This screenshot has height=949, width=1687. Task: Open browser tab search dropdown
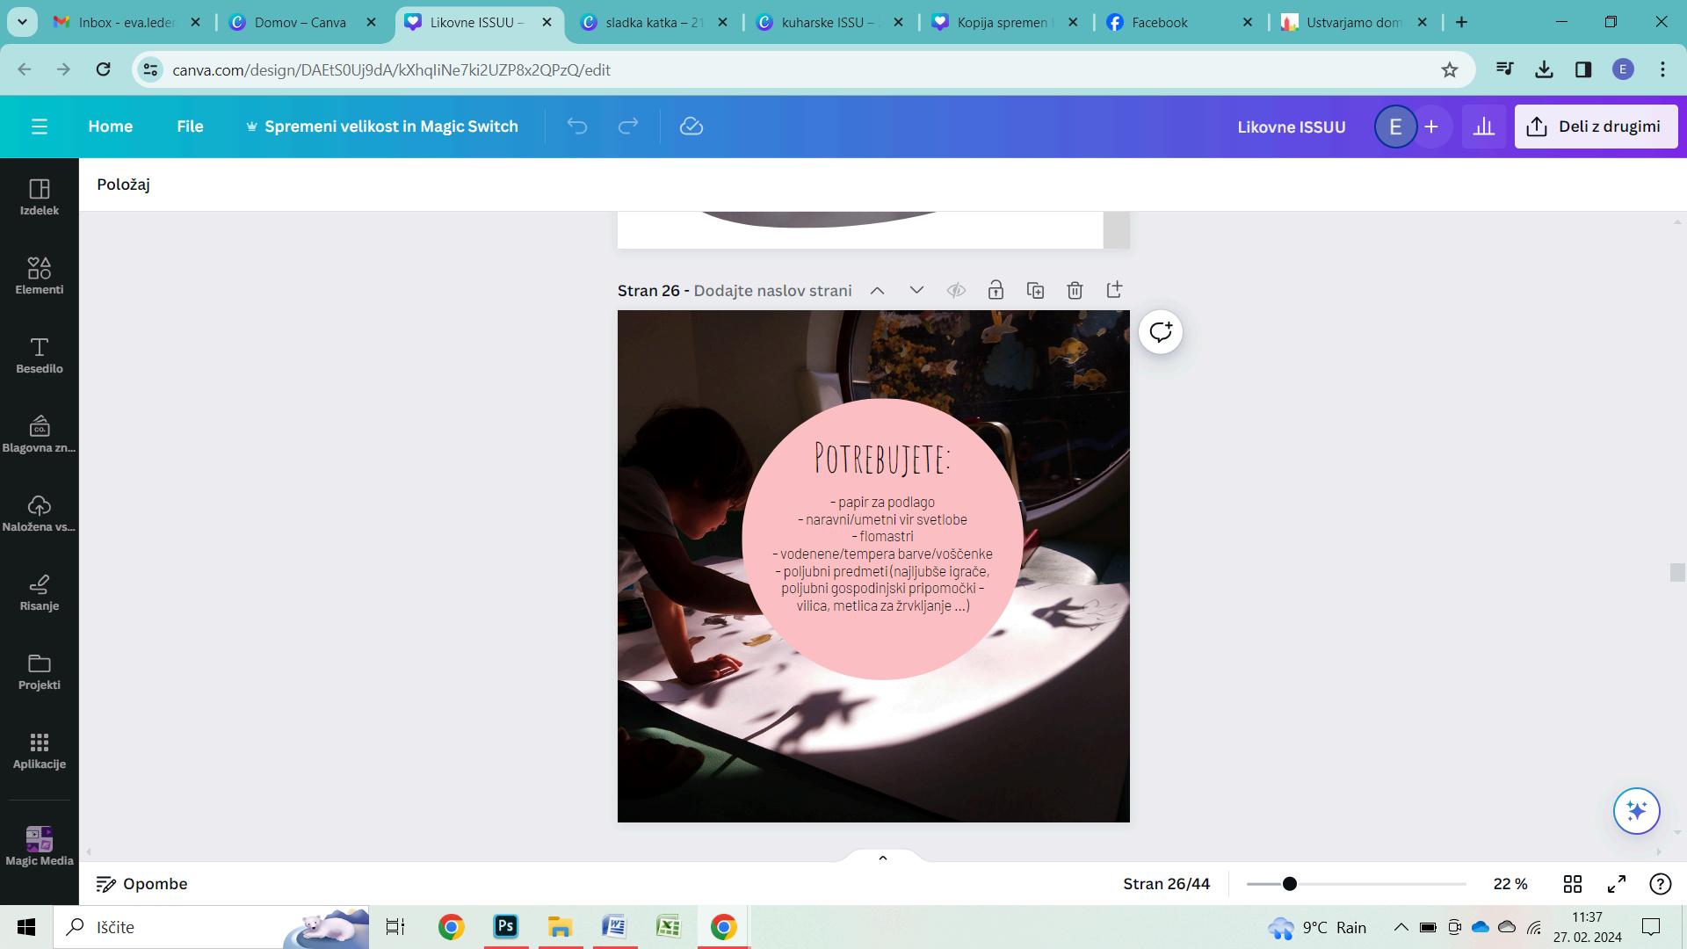[22, 22]
